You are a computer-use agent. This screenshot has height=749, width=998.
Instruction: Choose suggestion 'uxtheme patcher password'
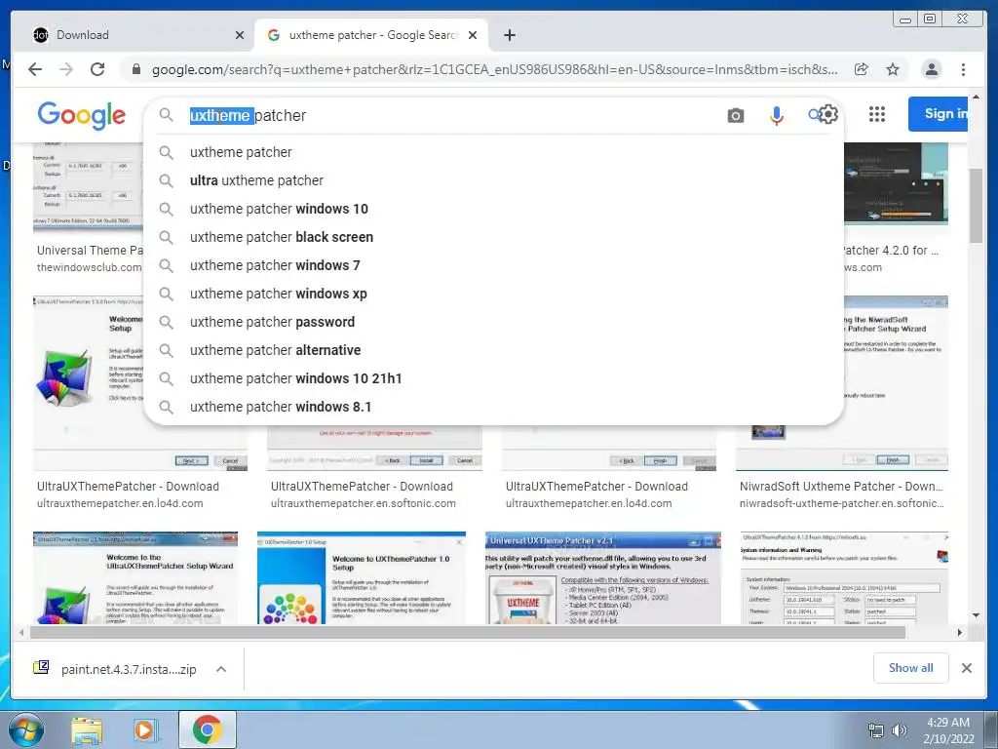pyautogui.click(x=494, y=322)
